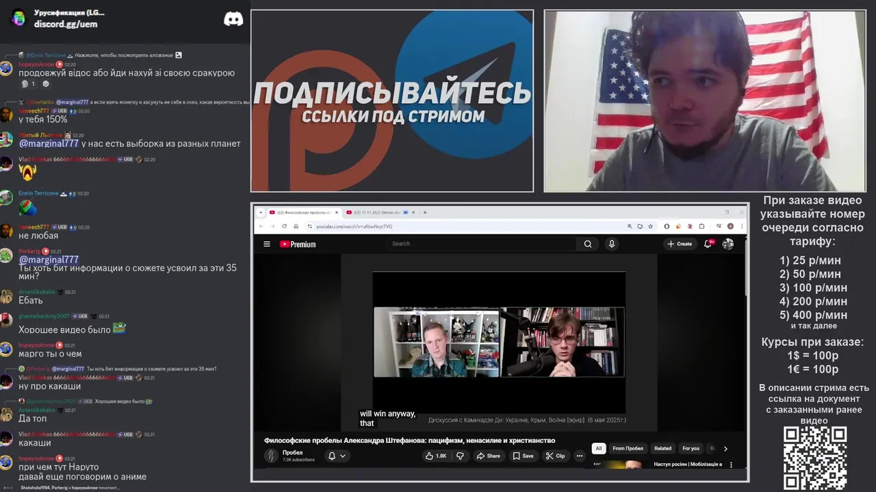This screenshot has width=876, height=492.
Task: Select the 'From Пробел' filter chip
Action: (x=628, y=448)
